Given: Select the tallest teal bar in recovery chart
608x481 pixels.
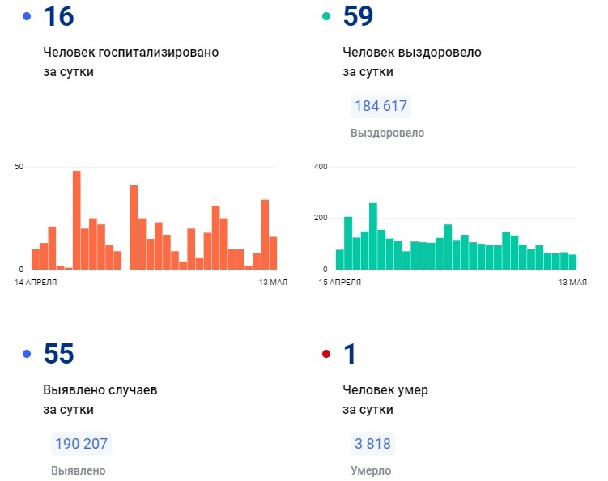Looking at the screenshot, I should pos(373,236).
